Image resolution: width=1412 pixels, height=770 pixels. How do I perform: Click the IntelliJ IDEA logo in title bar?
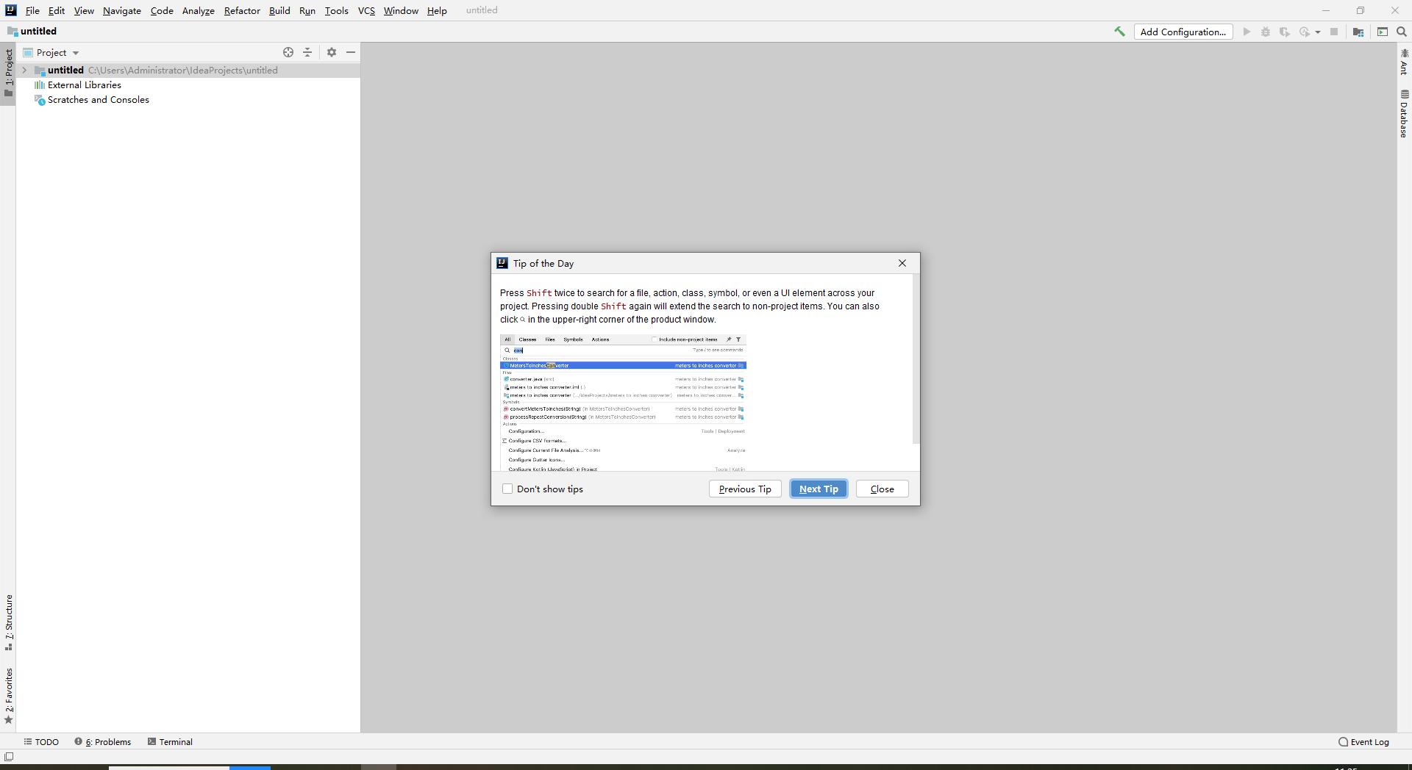click(x=10, y=10)
